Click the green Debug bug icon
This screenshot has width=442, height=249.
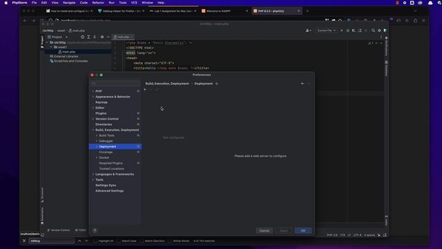tap(347, 30)
